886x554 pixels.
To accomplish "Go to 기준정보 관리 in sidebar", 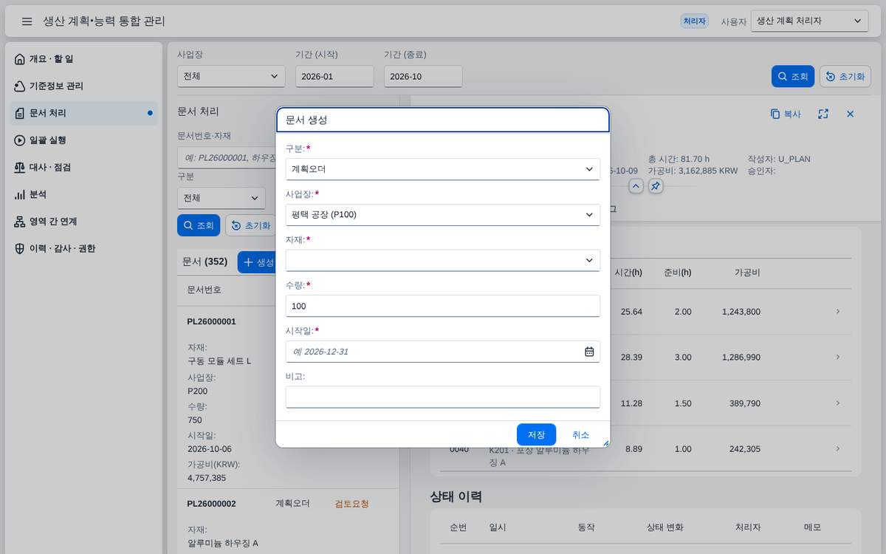I will pos(84,86).
